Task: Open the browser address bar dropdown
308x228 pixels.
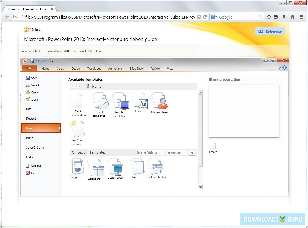Action: click(198, 17)
